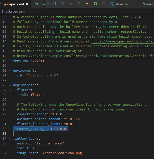Trigger Flutter Hot Reload lightning icon
The width and height of the screenshot is (154, 159).
point(87,4)
